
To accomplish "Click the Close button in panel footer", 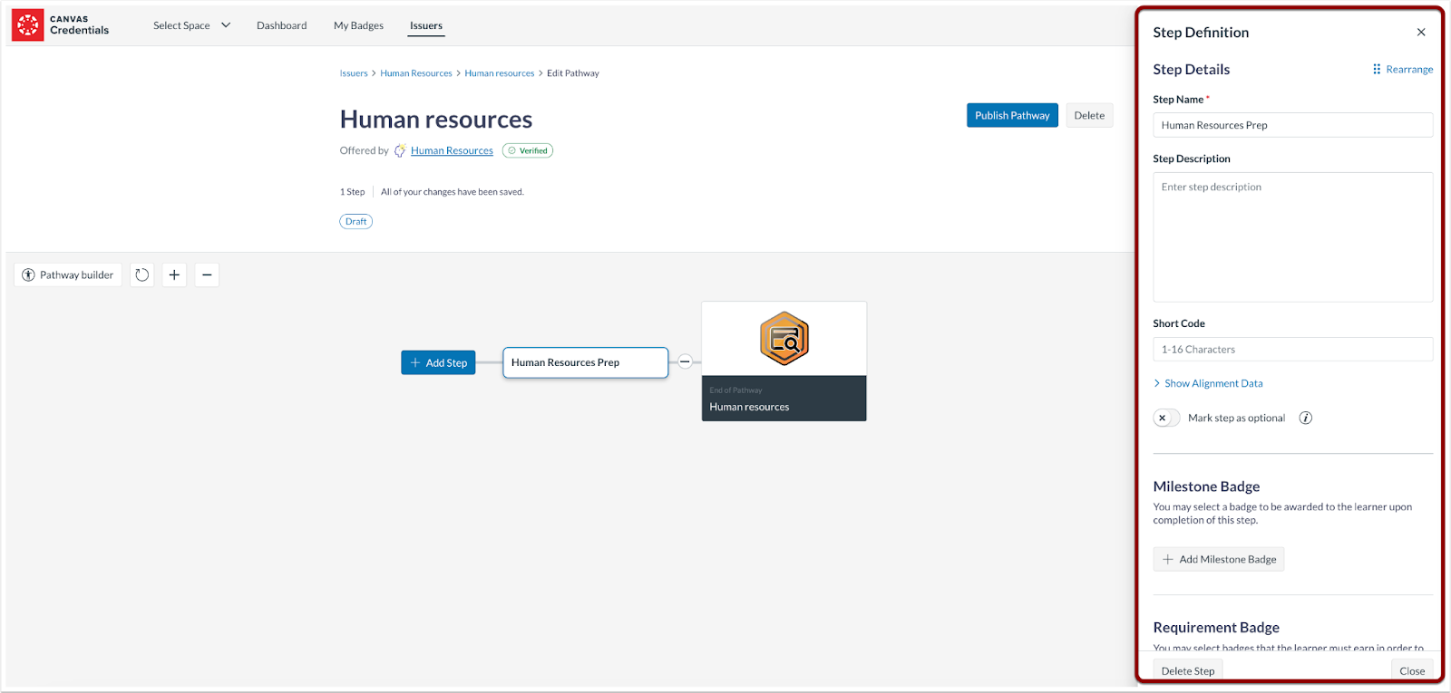I will coord(1412,670).
